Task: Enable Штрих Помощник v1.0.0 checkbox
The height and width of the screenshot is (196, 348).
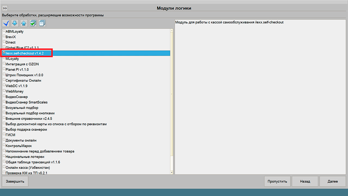Action: [4, 74]
